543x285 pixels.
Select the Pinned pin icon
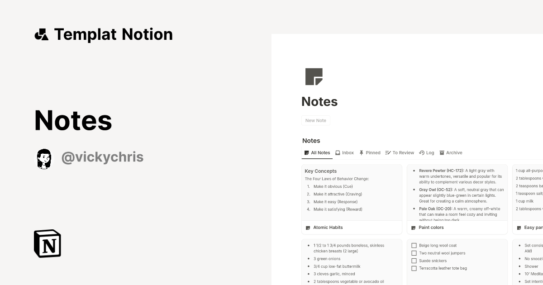tap(361, 152)
